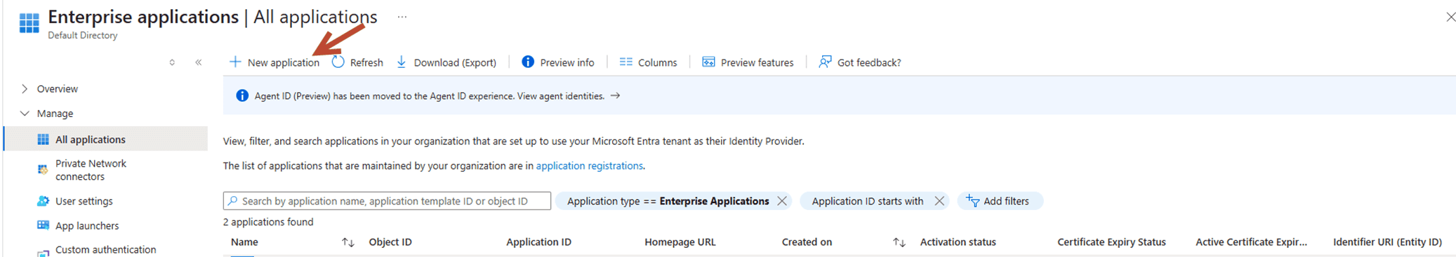
Task: Click the Enterprise applications grid icon
Action: click(x=29, y=22)
